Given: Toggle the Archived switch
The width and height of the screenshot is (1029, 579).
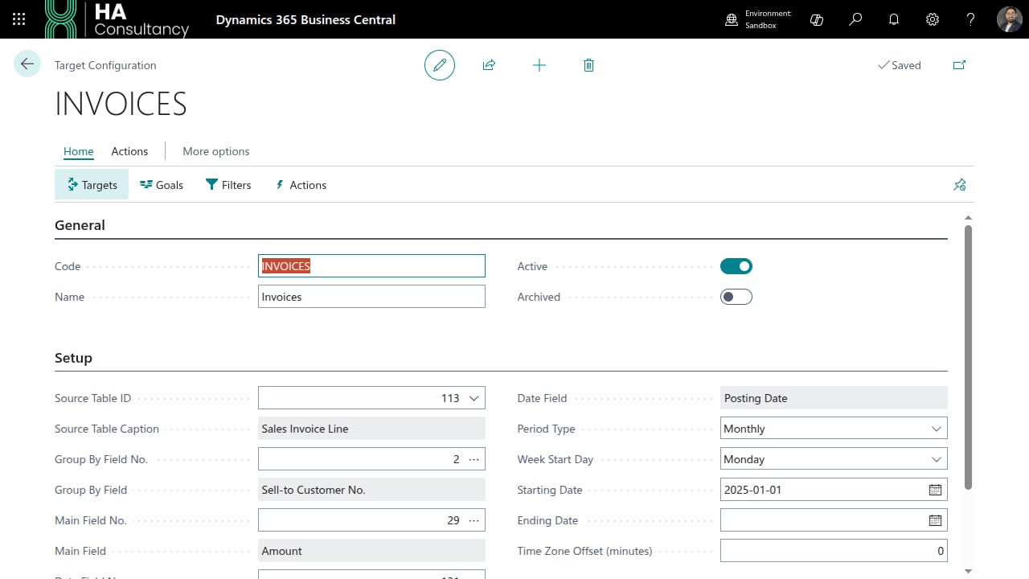Looking at the screenshot, I should point(736,297).
